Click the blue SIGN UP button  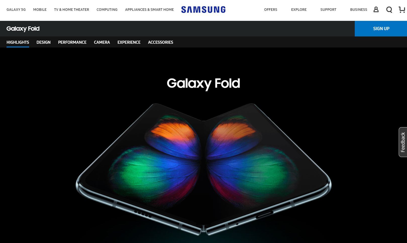coord(381,29)
